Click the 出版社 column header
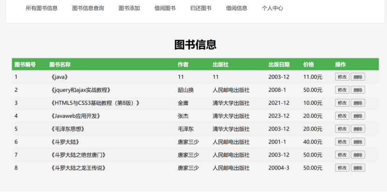The width and height of the screenshot is (387, 192). (x=221, y=64)
